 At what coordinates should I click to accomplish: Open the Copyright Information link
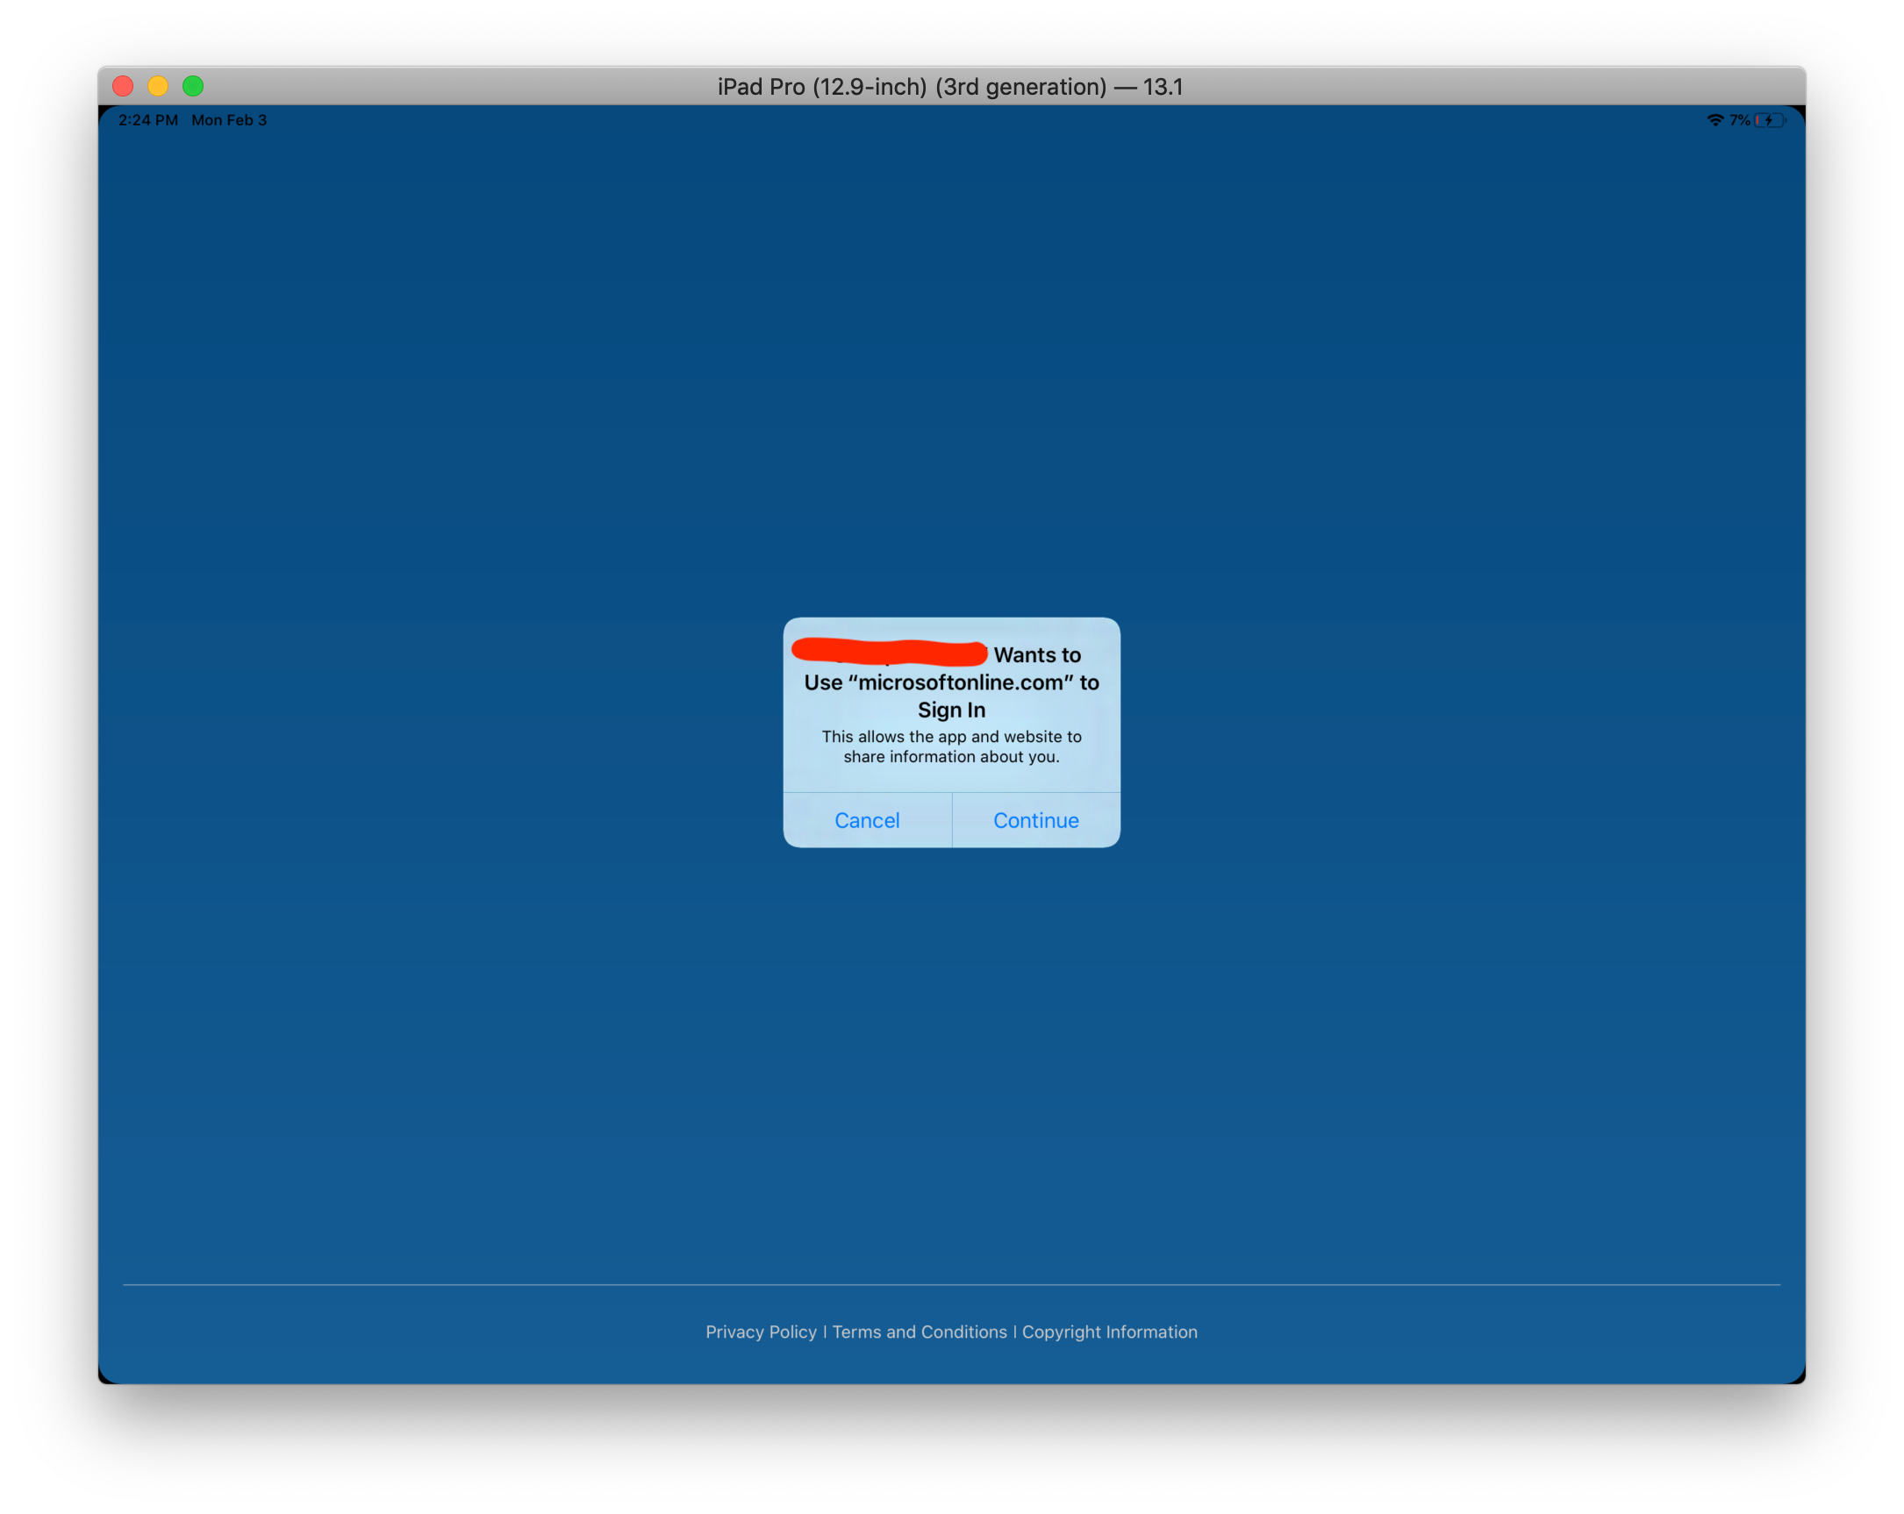(x=1110, y=1332)
